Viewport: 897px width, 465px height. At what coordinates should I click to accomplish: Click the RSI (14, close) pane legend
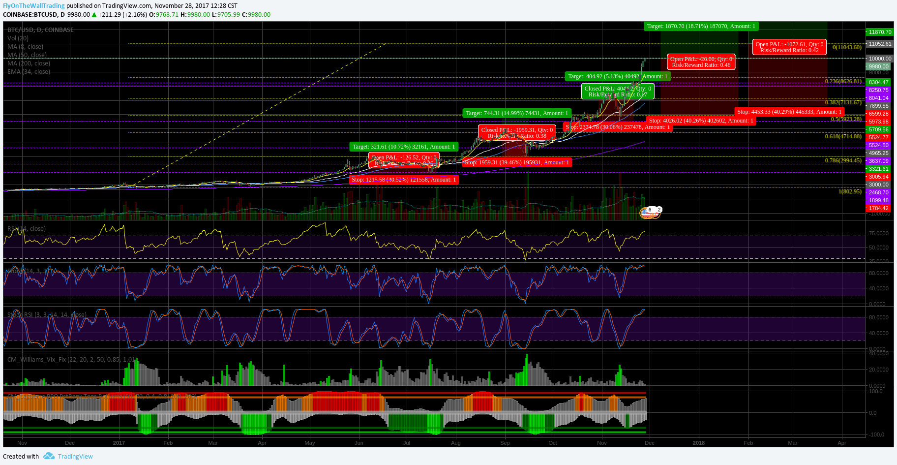tap(27, 228)
